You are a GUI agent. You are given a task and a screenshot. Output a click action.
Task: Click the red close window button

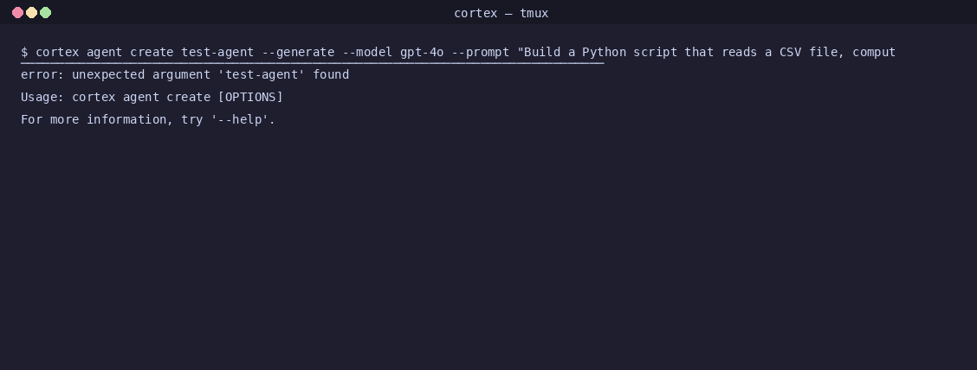click(17, 13)
